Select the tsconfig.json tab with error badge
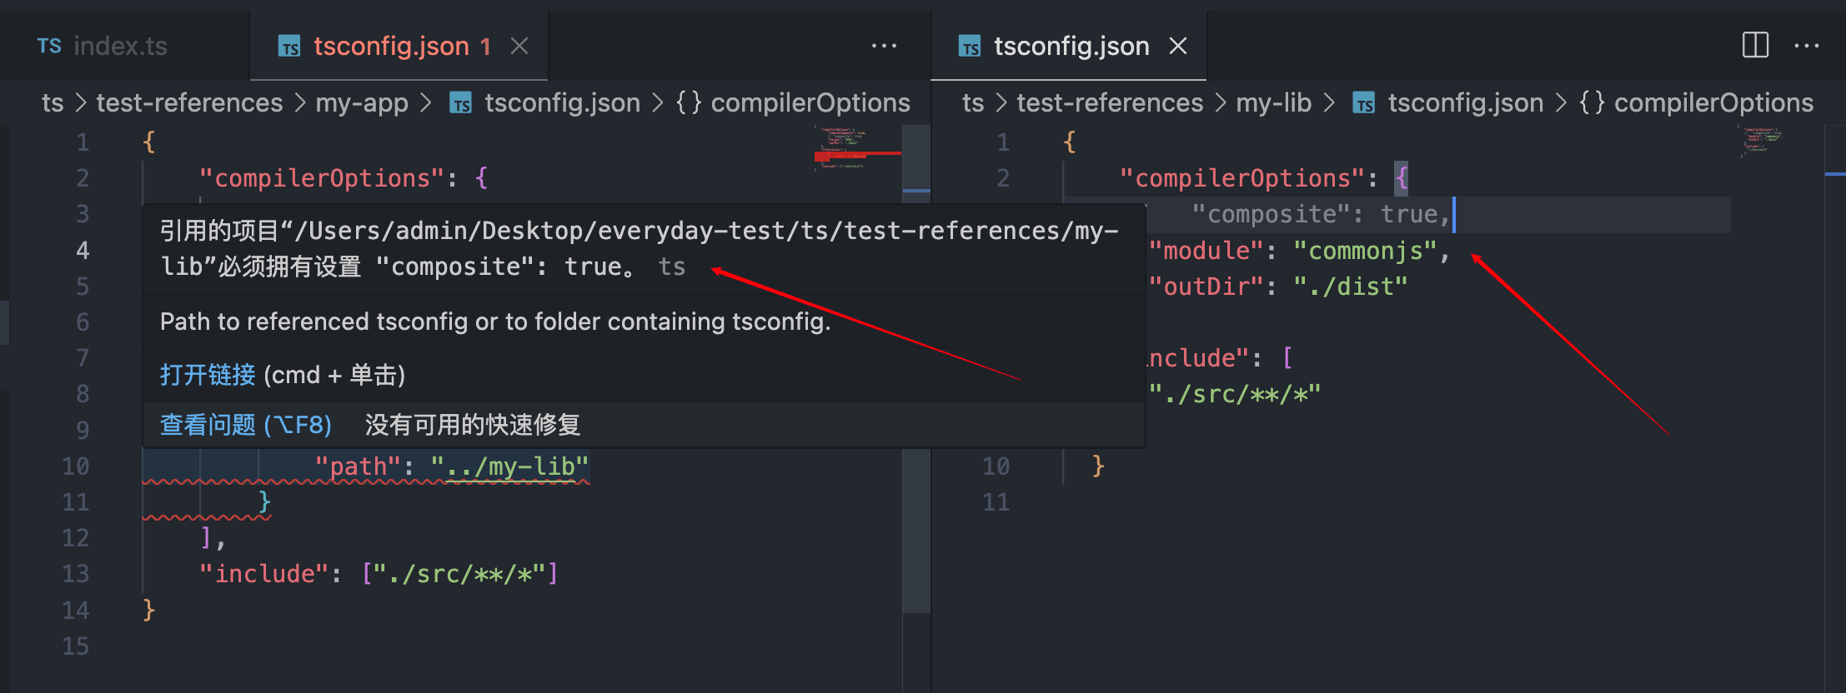 pyautogui.click(x=390, y=46)
